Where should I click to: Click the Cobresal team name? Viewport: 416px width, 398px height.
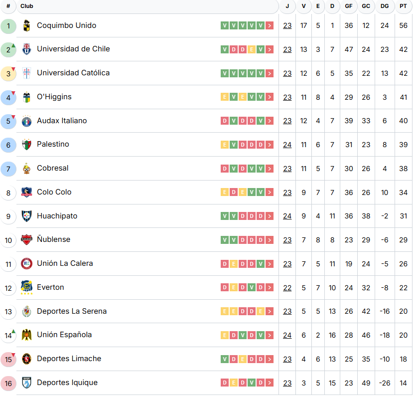53,168
